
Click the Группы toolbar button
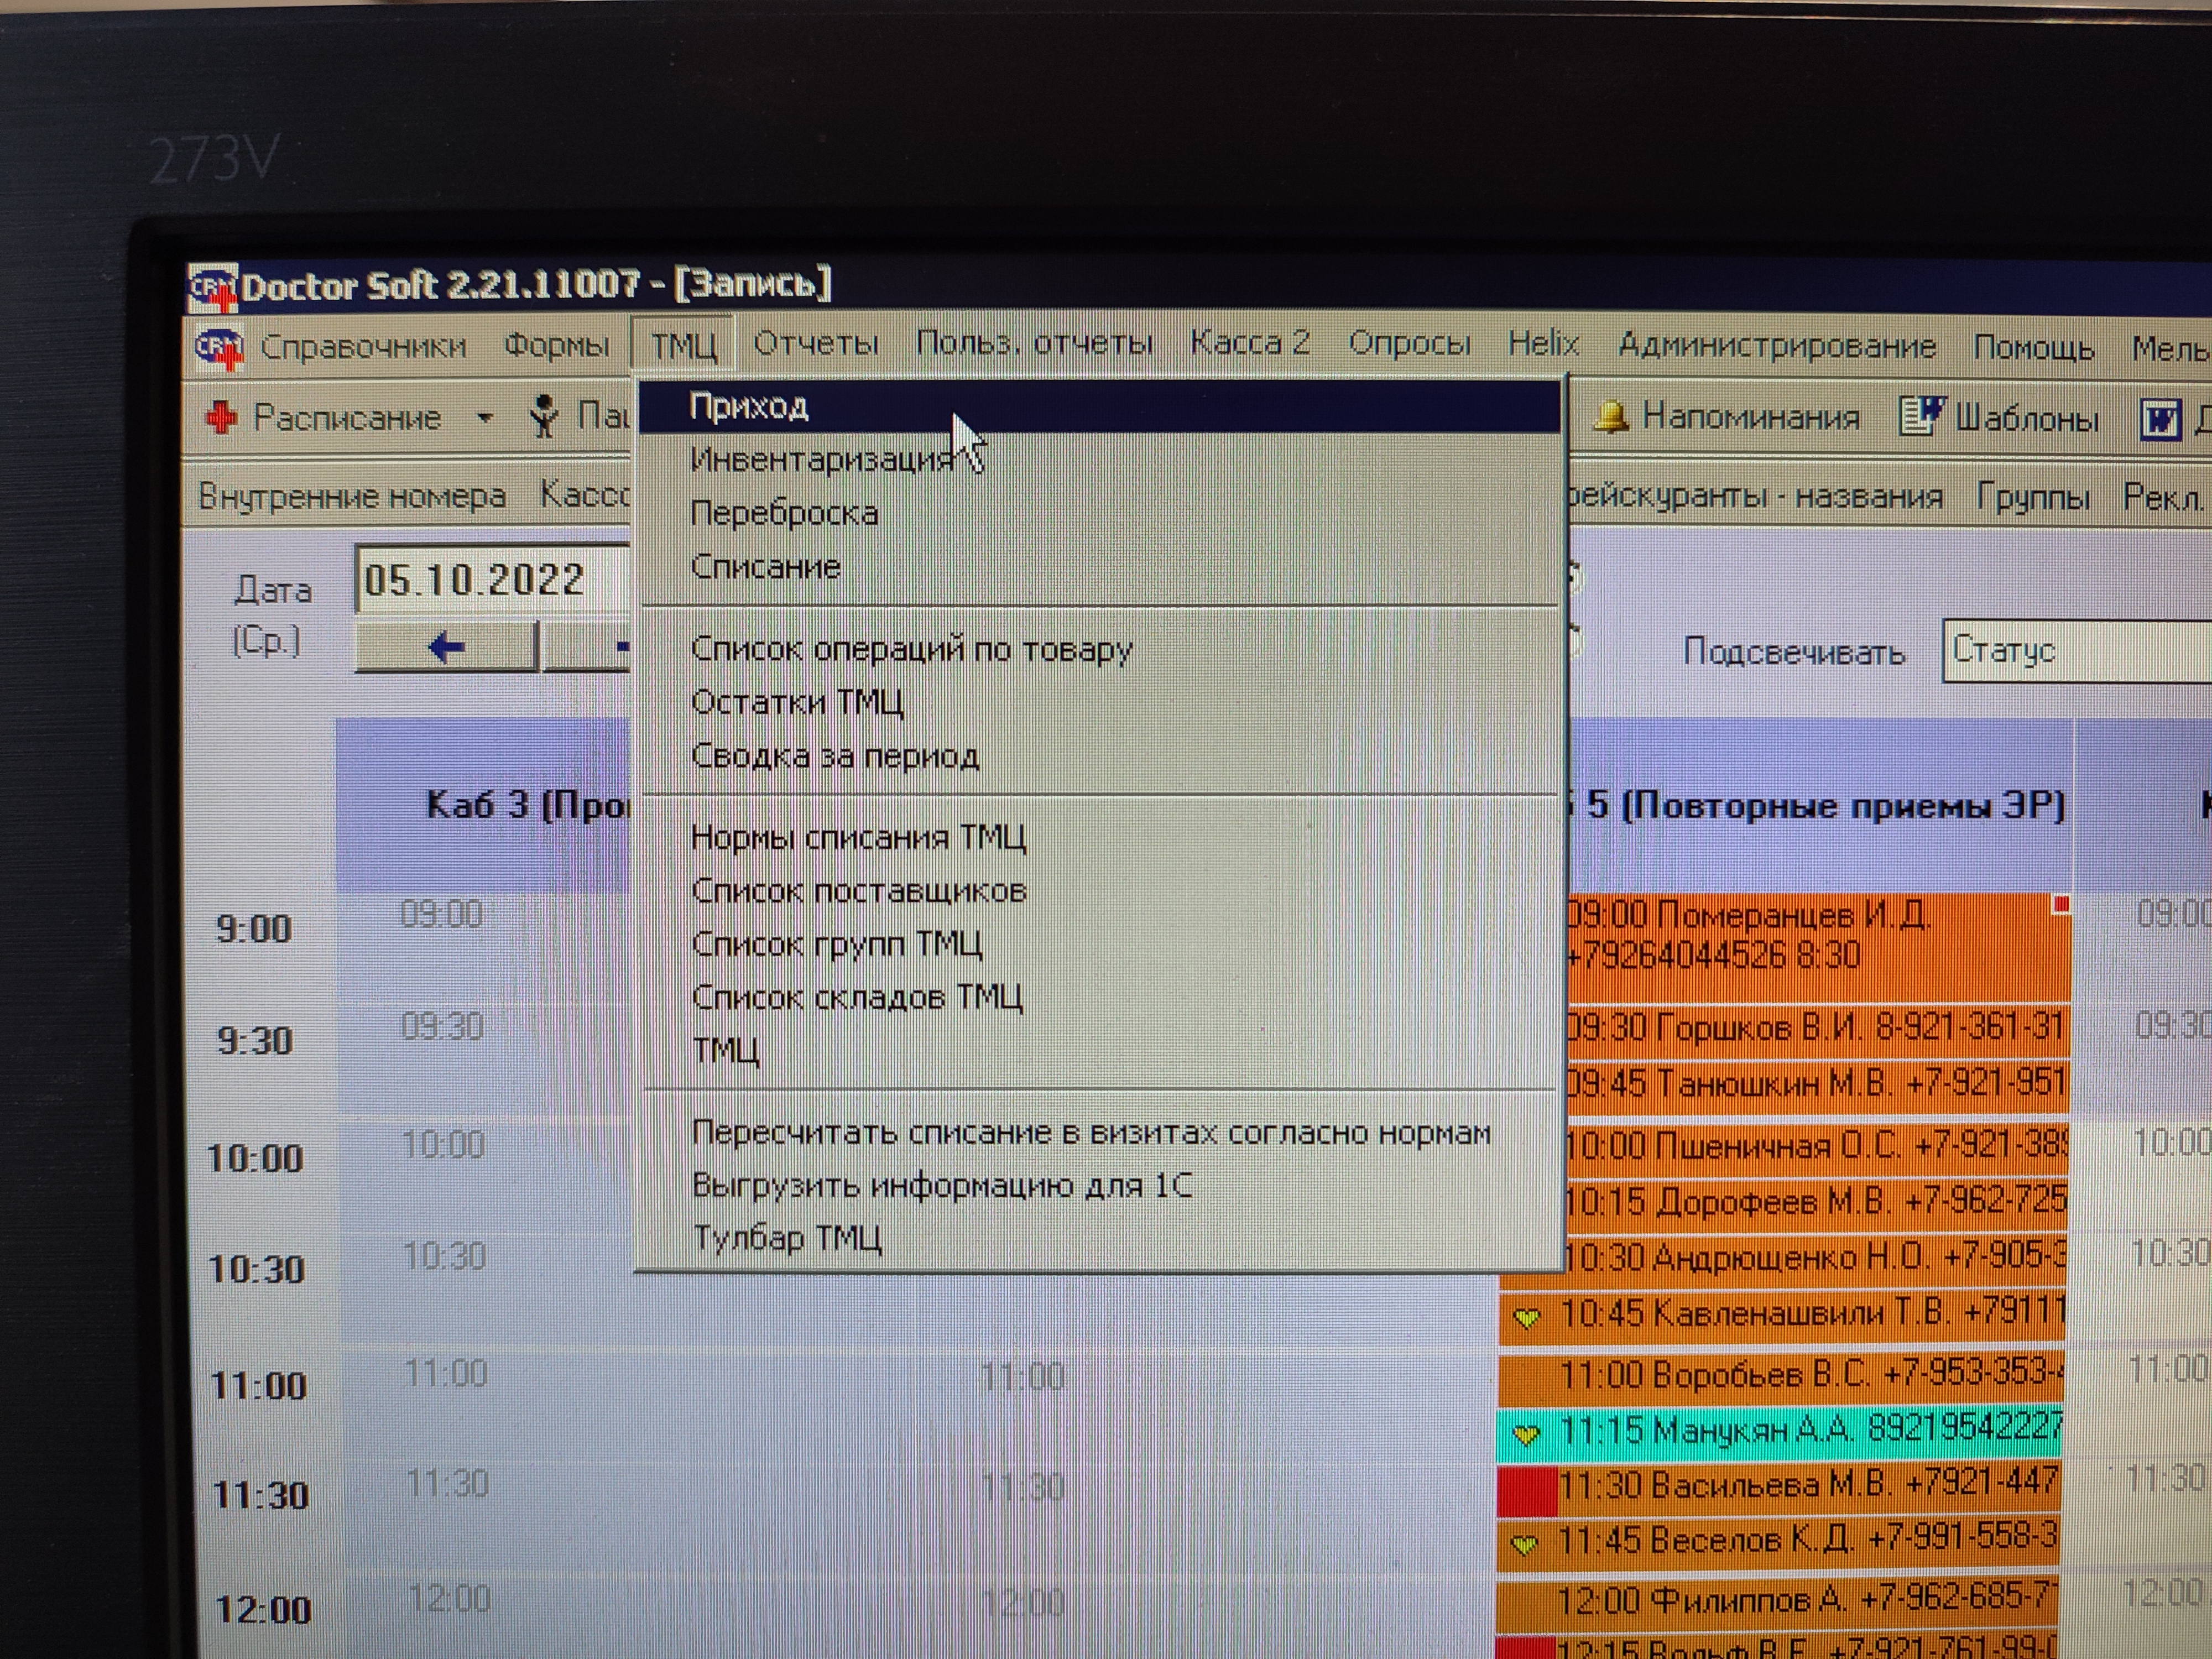[2032, 496]
